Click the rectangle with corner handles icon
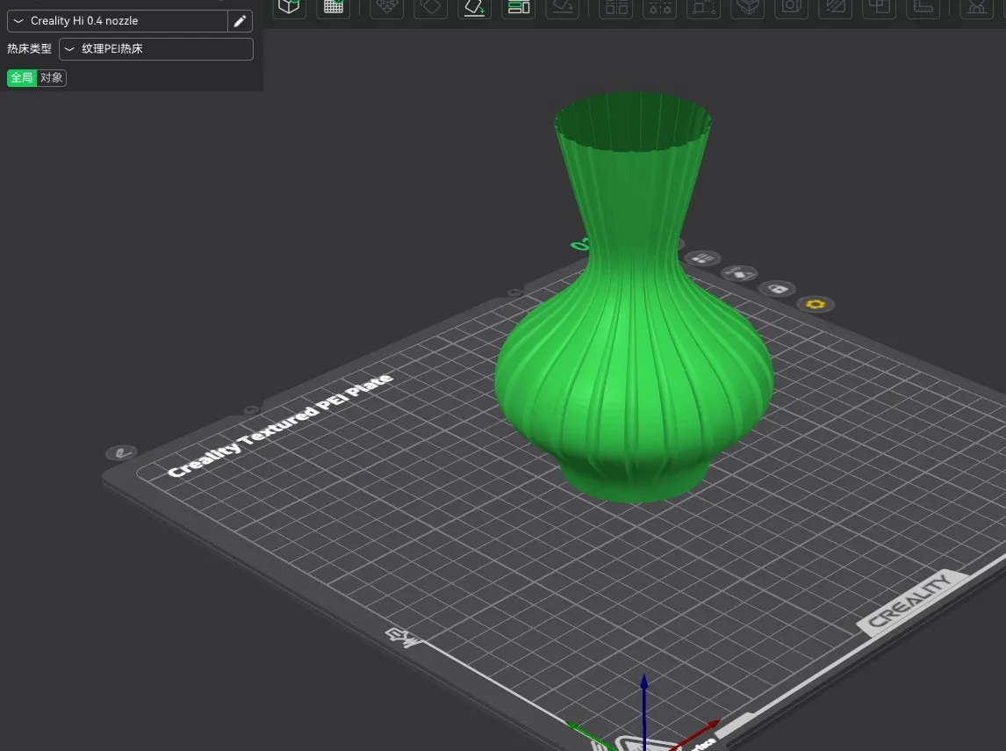 coord(704,7)
